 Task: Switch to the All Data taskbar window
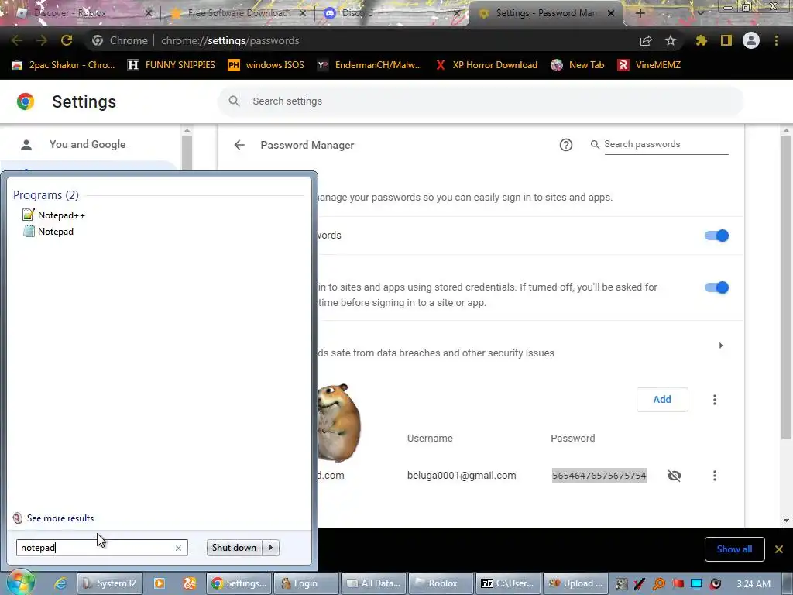374,583
